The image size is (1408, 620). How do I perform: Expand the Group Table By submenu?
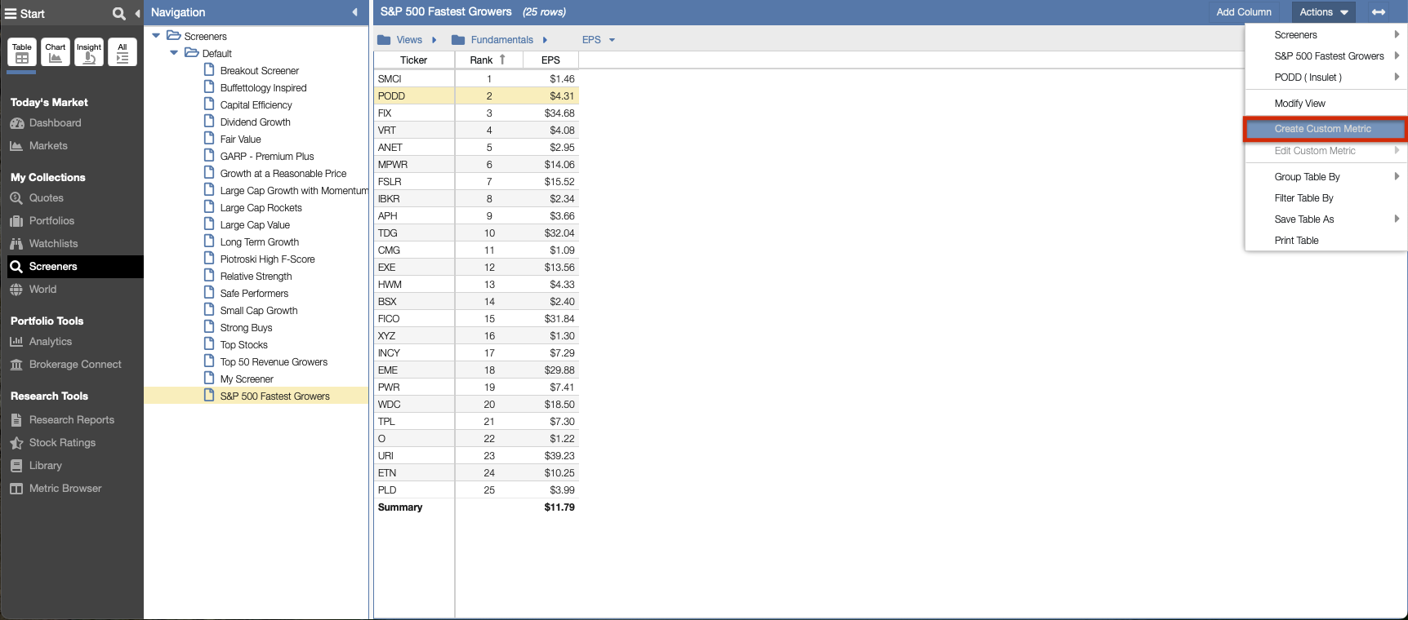coord(1325,177)
